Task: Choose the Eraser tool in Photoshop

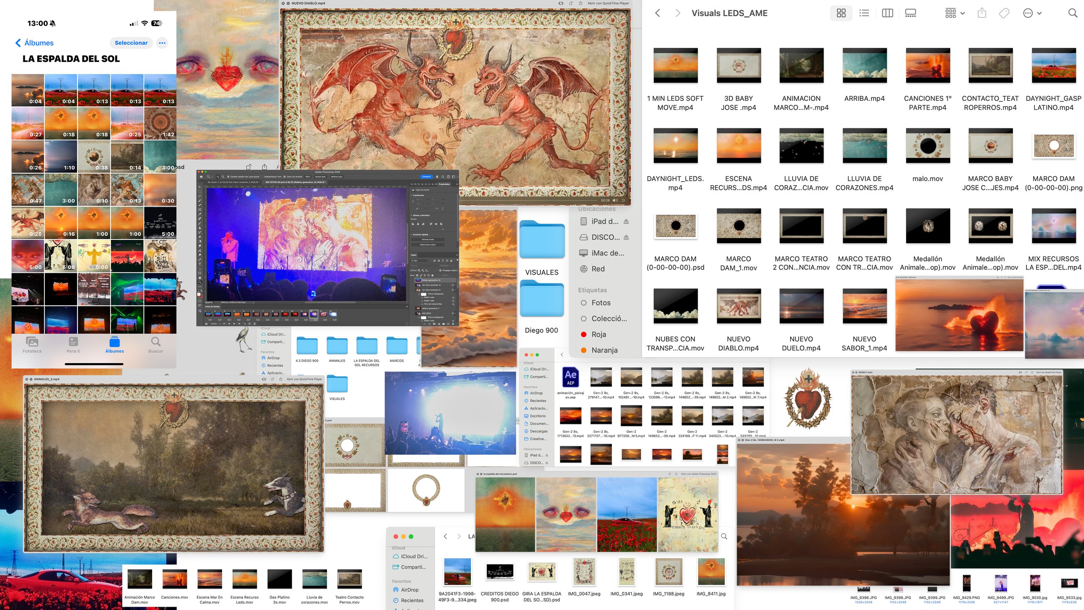Action: 200,237
